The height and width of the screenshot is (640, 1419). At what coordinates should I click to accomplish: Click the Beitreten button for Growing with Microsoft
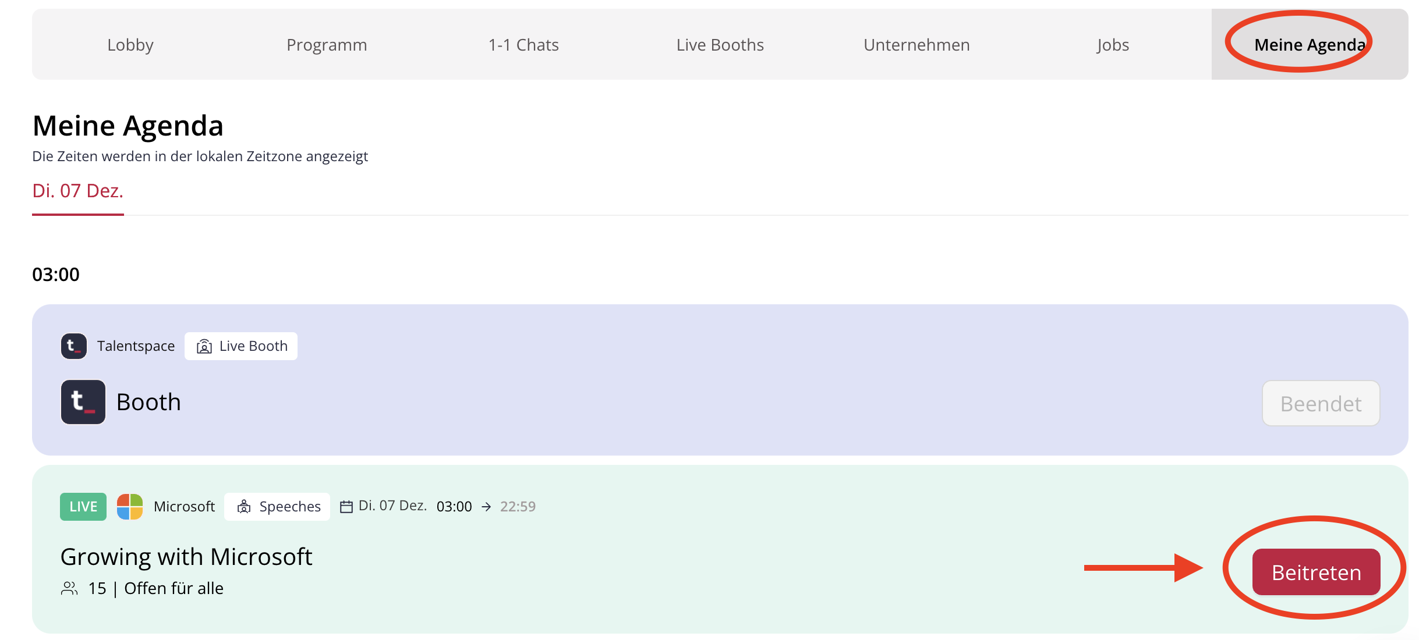1316,573
